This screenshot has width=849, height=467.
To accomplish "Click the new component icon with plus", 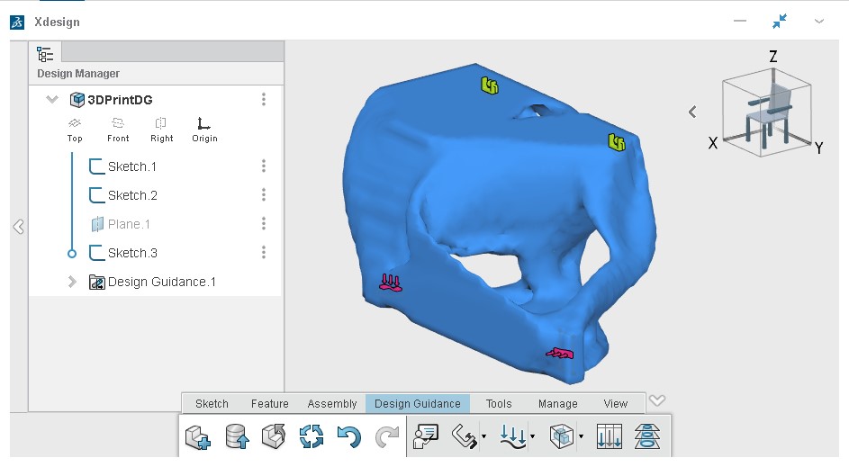I will coord(198,436).
